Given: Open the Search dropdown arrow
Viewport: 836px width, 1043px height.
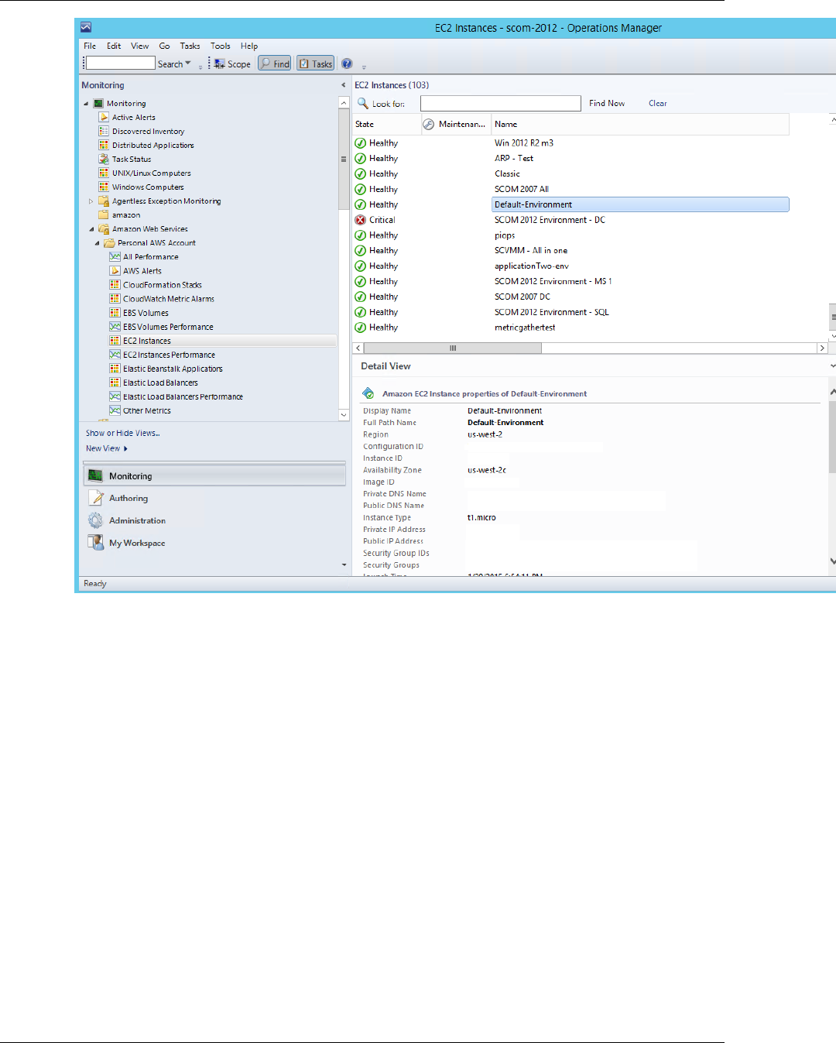Looking at the screenshot, I should pyautogui.click(x=188, y=63).
